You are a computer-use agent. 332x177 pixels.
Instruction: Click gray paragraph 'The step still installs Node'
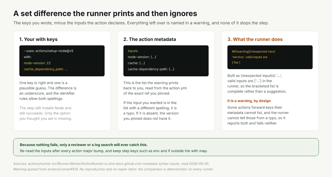click(45, 113)
